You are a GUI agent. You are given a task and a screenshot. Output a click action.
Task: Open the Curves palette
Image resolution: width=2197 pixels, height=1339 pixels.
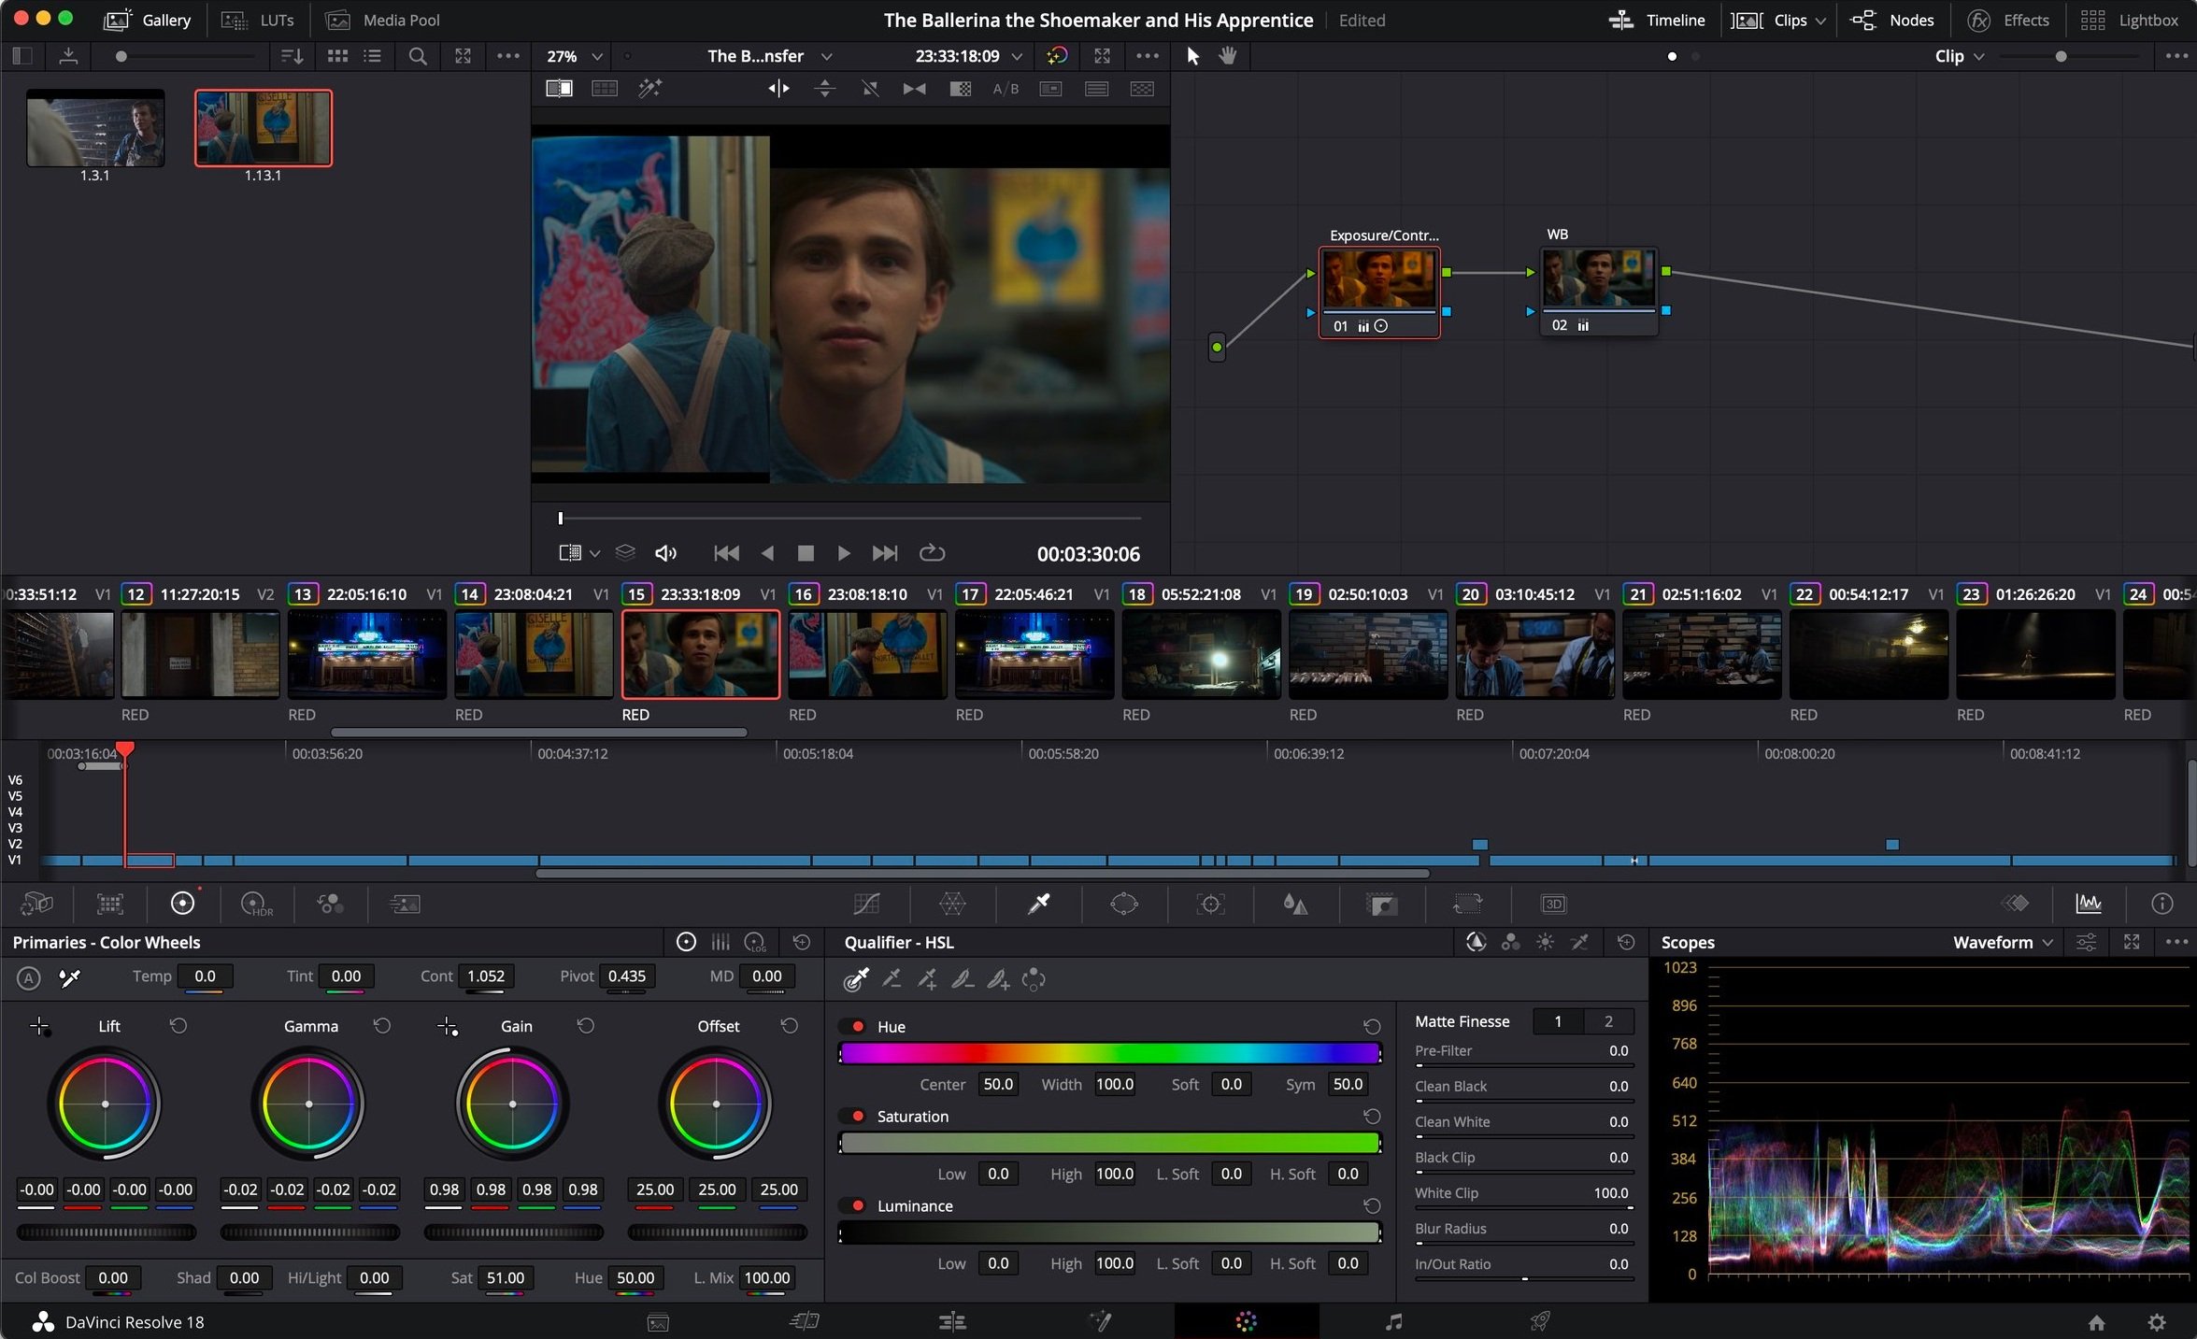point(866,904)
